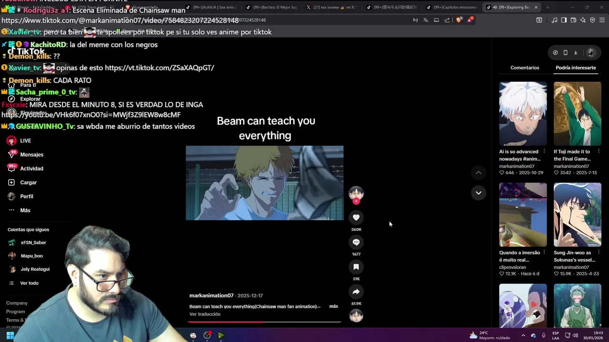The width and height of the screenshot is (609, 342).
Task: Toggle the browser sidebar panel
Action: coord(564,20)
